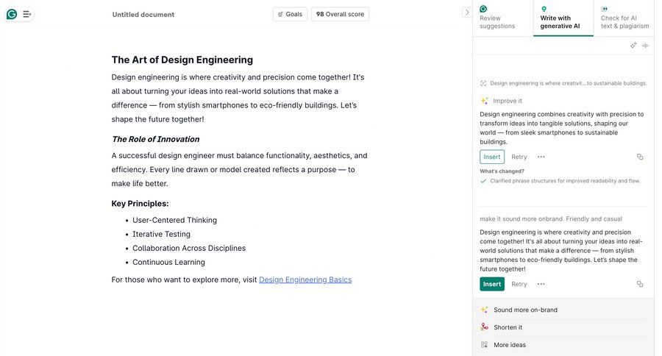The width and height of the screenshot is (662, 356).
Task: Click the User-Centered Thinking bullet
Action: coord(174,220)
